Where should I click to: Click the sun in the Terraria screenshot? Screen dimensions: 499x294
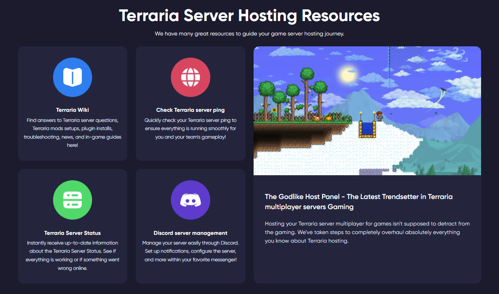coord(347,74)
